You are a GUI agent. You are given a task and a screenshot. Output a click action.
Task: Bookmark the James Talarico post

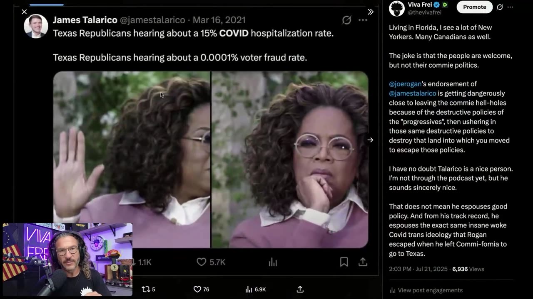pyautogui.click(x=344, y=262)
